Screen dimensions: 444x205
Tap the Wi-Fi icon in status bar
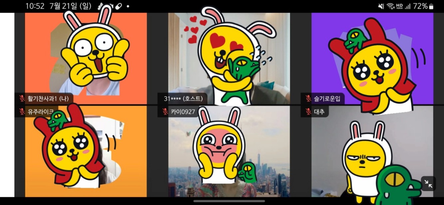(390, 6)
